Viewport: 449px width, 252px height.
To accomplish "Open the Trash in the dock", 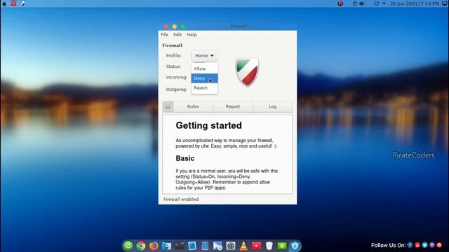I will [x=269, y=246].
